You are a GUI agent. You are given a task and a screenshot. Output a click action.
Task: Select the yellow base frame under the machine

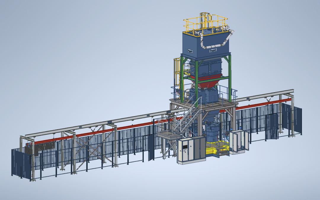217,149
